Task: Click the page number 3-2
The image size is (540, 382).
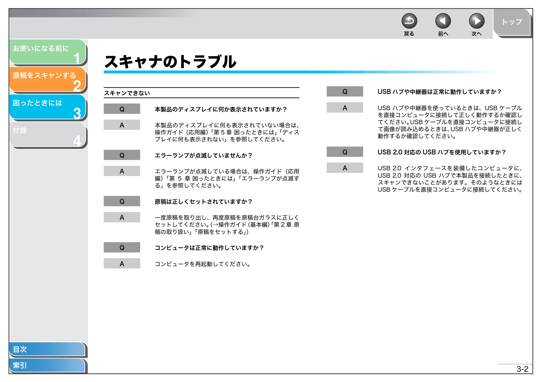Action: coord(522,369)
